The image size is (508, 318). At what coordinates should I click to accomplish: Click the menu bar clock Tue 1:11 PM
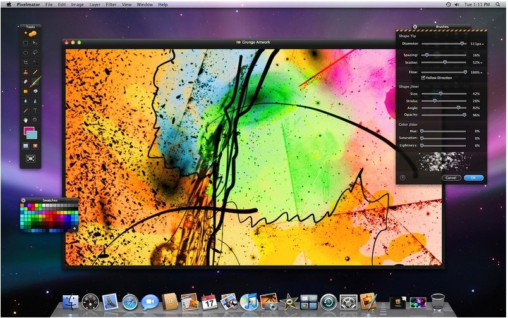pos(477,4)
